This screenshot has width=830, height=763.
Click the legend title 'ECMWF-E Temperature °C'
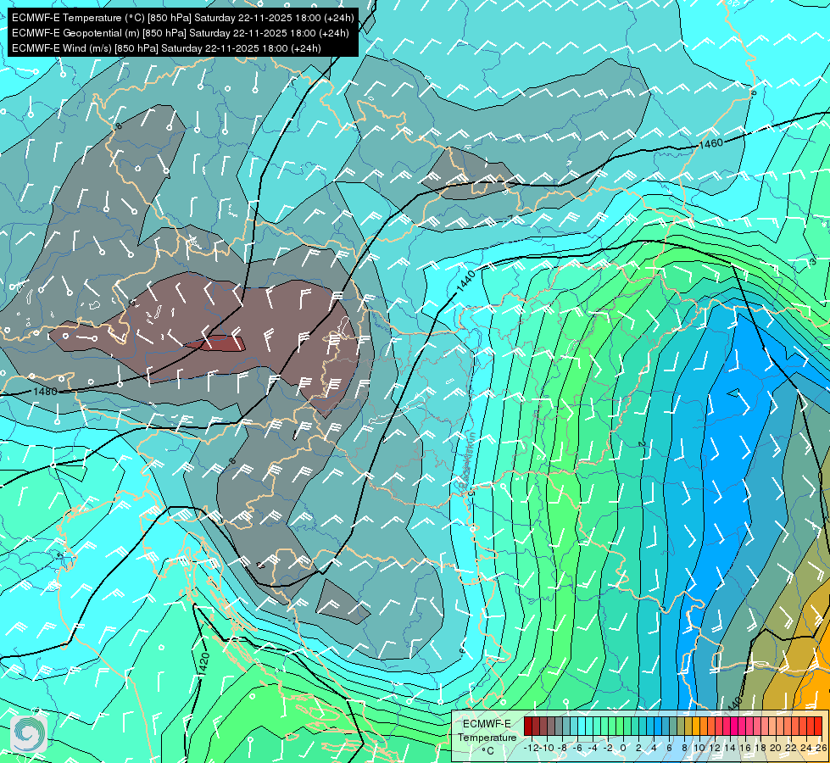click(x=487, y=737)
